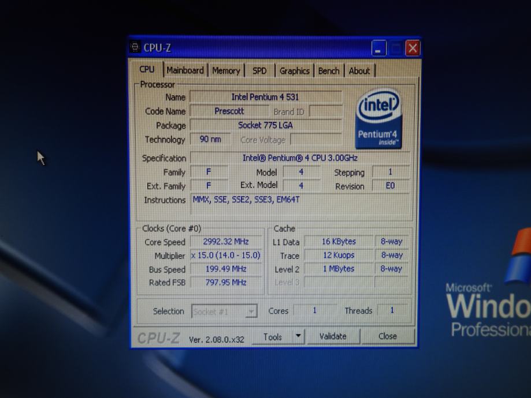The height and width of the screenshot is (398, 531).
Task: Click the Level 2 size '1 MBytes'
Action: point(339,269)
